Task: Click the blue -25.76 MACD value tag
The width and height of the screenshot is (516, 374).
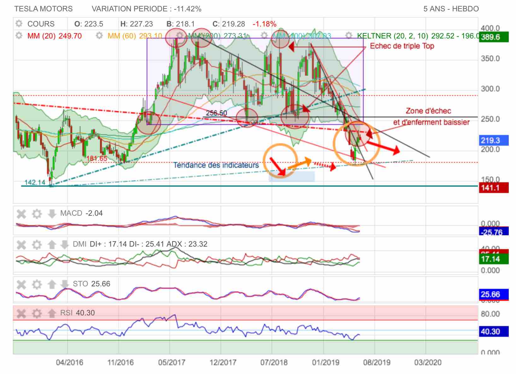Action: tap(494, 231)
